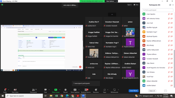The height and width of the screenshot is (98, 175).
Task: Toggle video icon for Nurfithri Fajriyah
Action: 171,27
